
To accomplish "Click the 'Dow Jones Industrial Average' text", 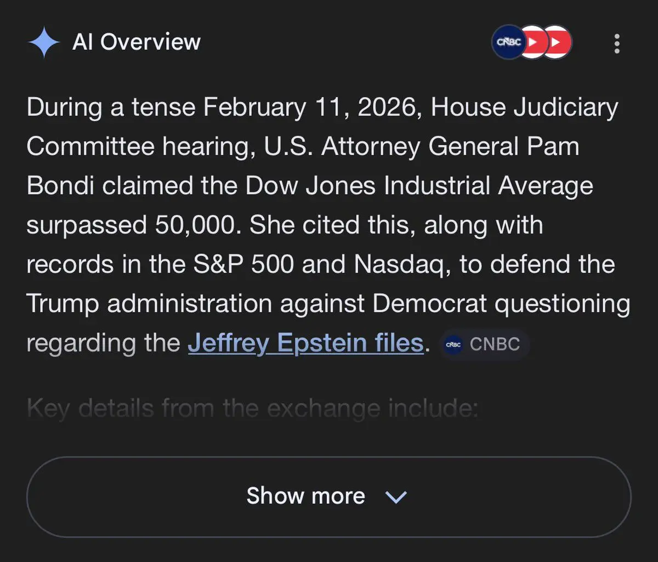I will click(x=419, y=186).
